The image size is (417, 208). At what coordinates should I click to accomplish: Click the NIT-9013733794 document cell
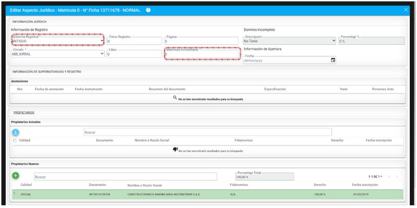[x=100, y=194]
